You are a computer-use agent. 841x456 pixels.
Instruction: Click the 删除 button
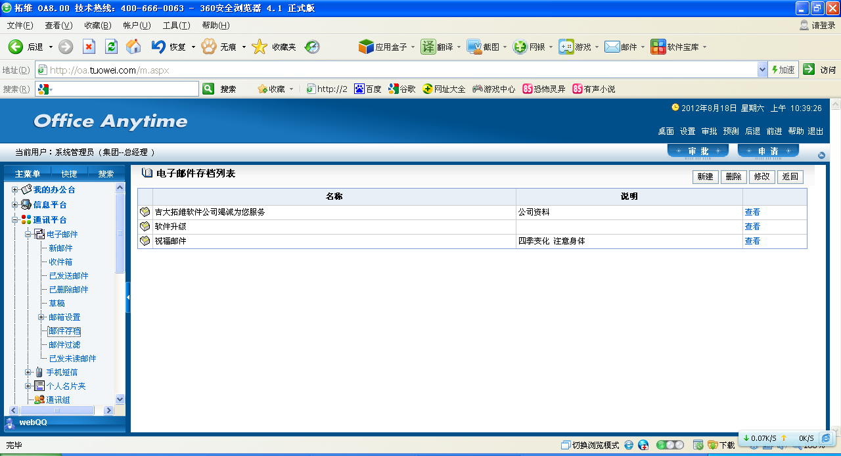tap(733, 177)
